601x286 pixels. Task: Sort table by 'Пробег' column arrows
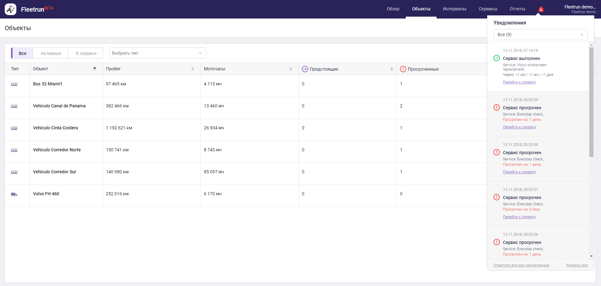tap(193, 69)
